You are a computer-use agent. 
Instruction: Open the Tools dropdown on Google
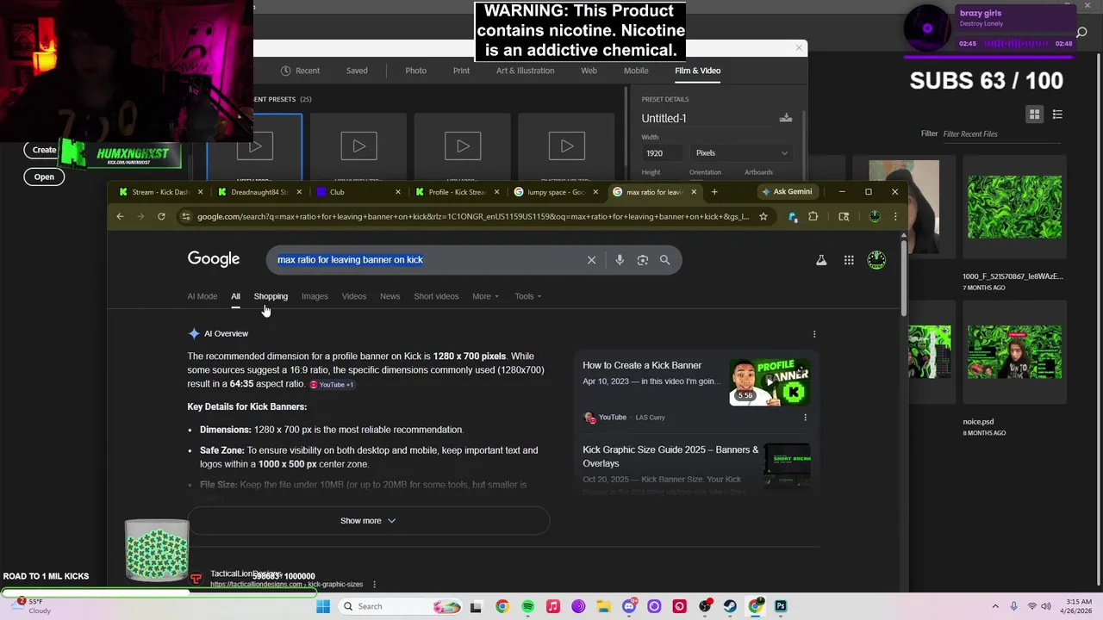point(528,296)
